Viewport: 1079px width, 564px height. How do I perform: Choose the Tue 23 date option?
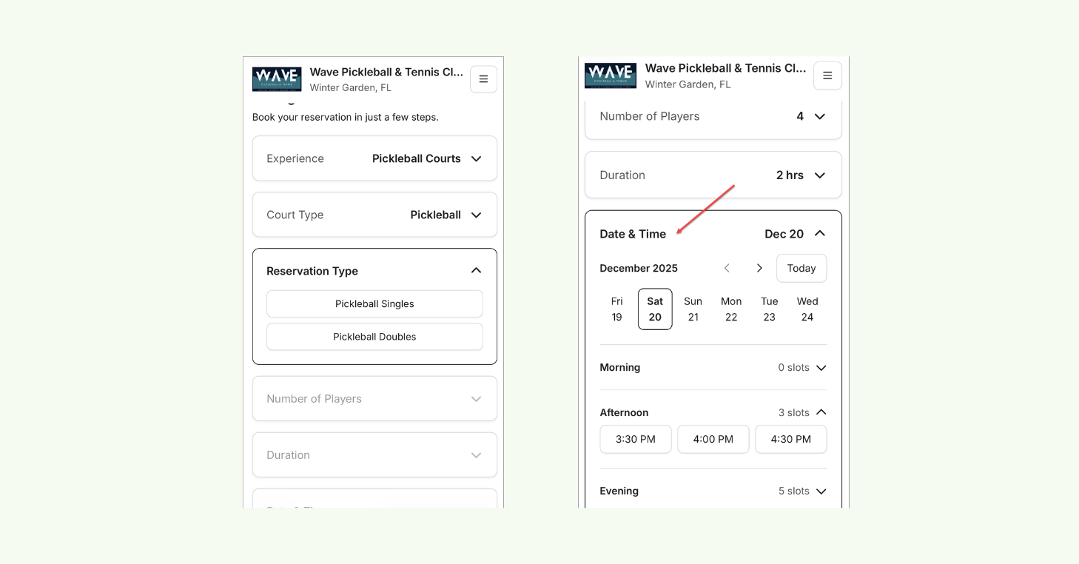point(769,309)
